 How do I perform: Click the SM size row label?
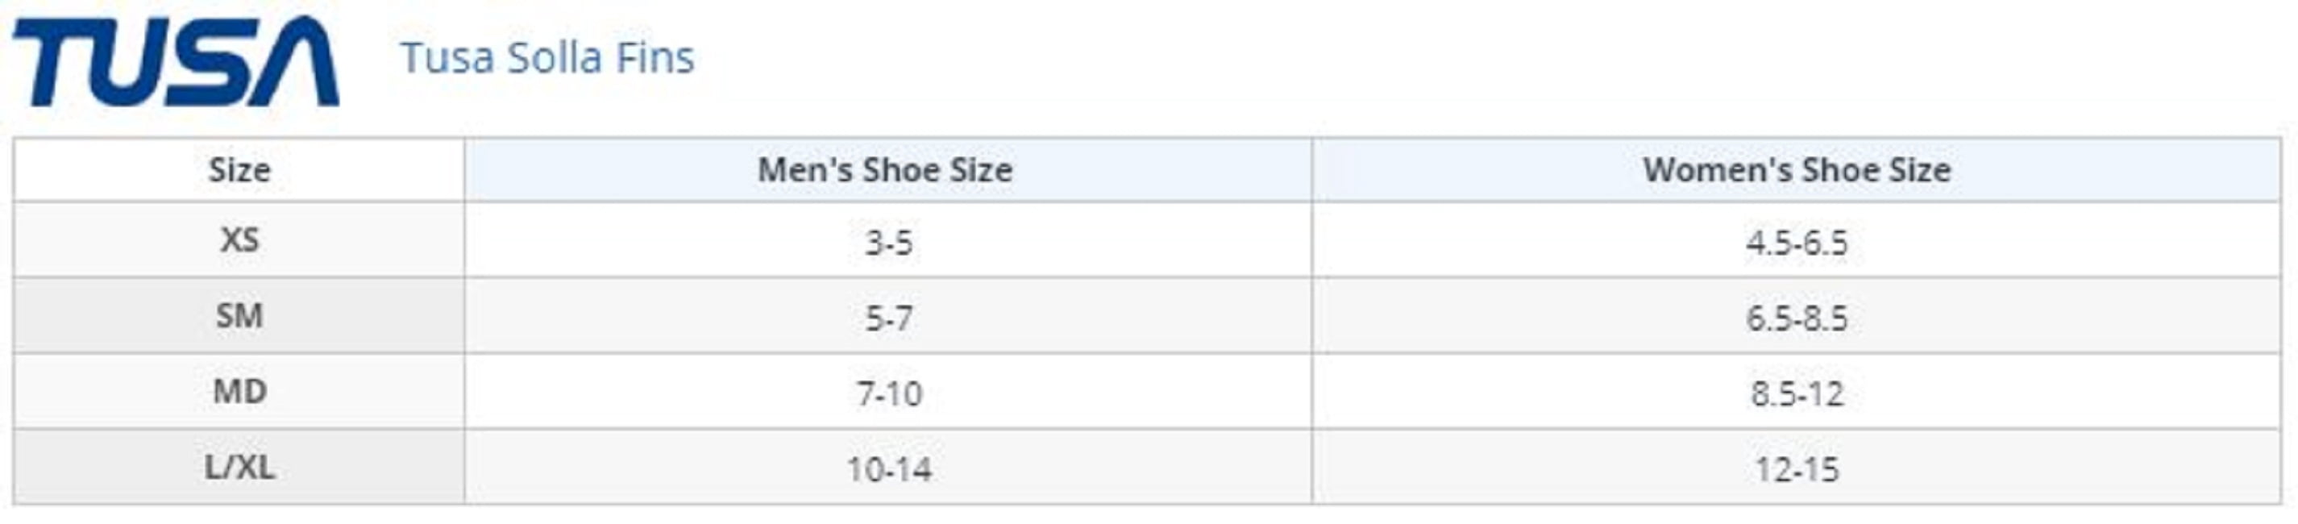click(x=239, y=316)
